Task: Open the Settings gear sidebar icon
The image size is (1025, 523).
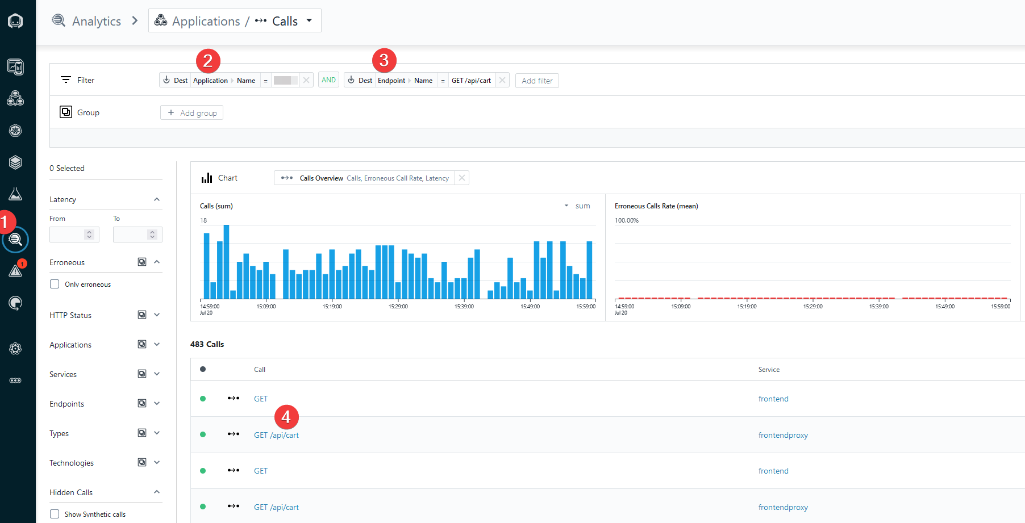Action: 15,348
